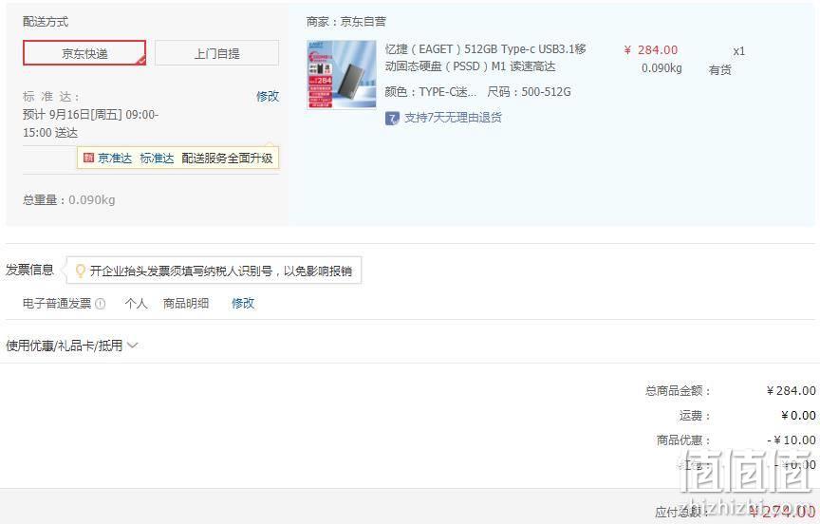This screenshot has width=820, height=524.
Task: Select 京东快递 delivery option
Action: (84, 53)
